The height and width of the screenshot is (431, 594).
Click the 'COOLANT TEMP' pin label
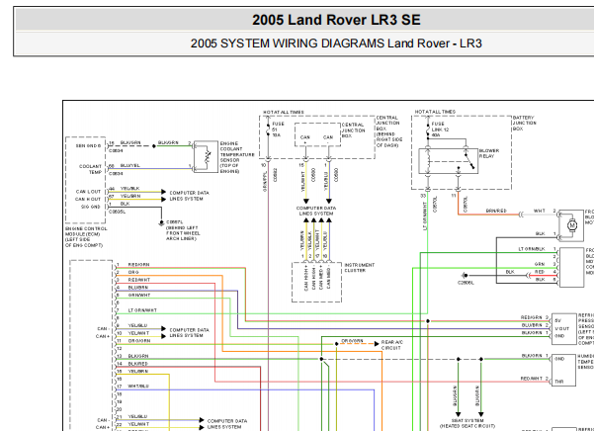point(90,169)
